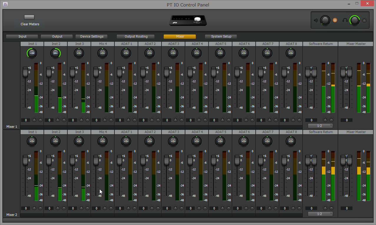Solo Inst 2 in Mixer 1
376x225 pixels.
[58, 119]
